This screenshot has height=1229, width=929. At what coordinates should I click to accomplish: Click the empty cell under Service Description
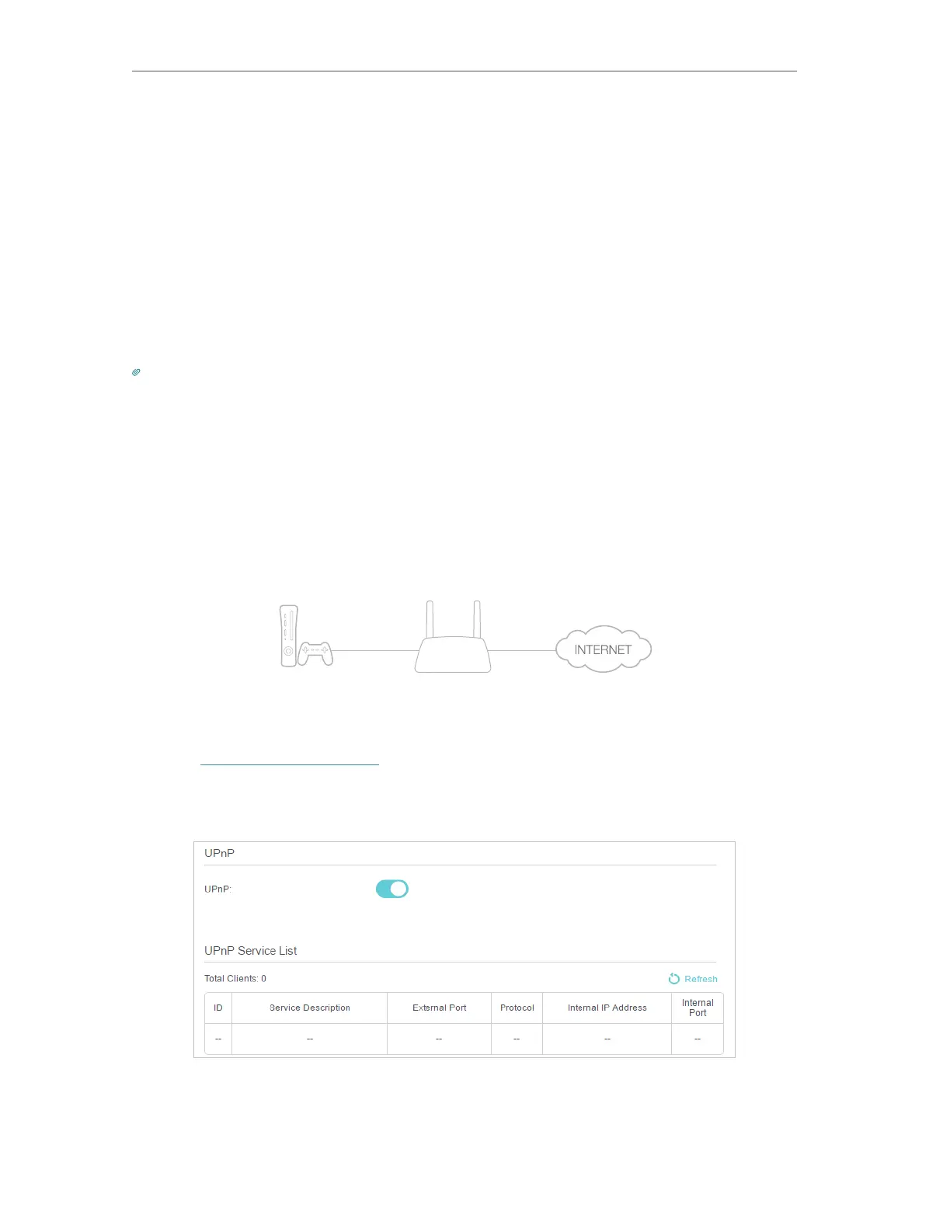coord(310,1039)
